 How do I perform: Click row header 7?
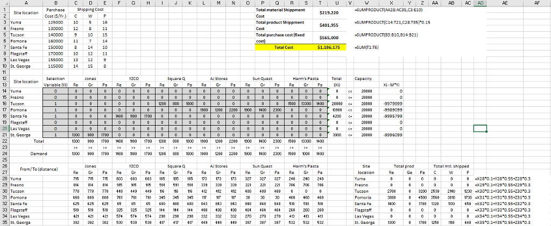[4, 47]
